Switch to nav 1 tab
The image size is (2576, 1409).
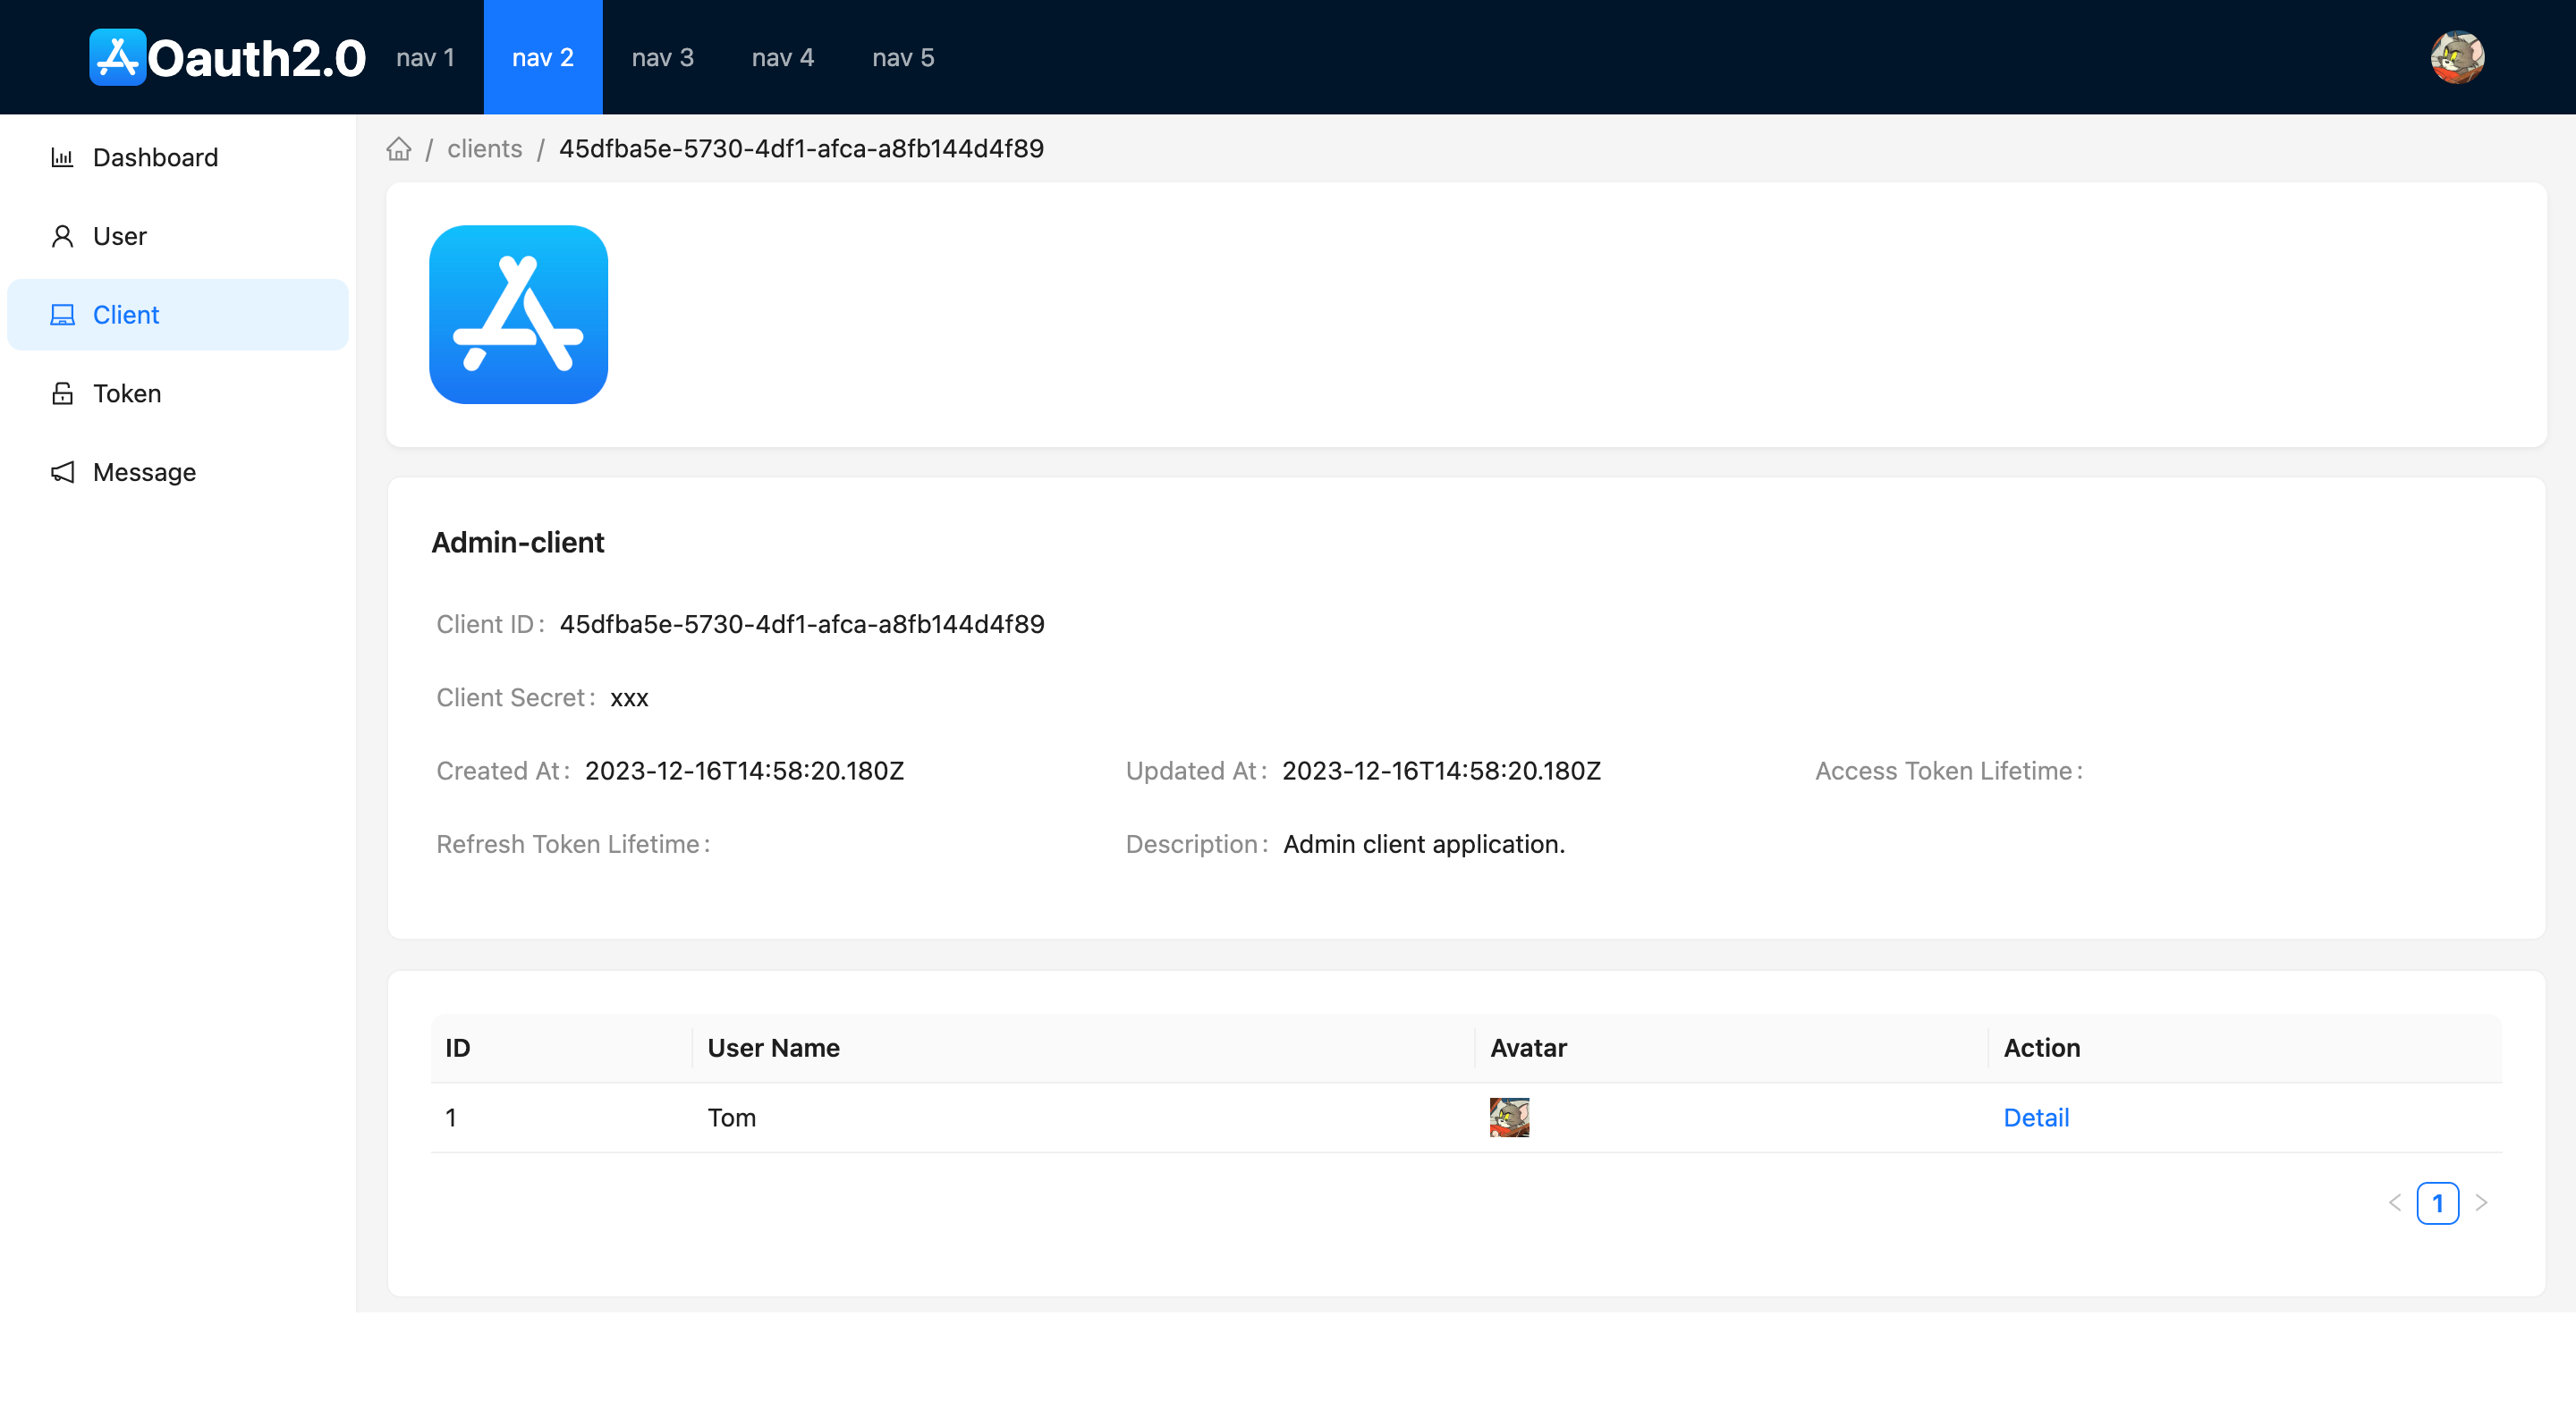(x=425, y=57)
